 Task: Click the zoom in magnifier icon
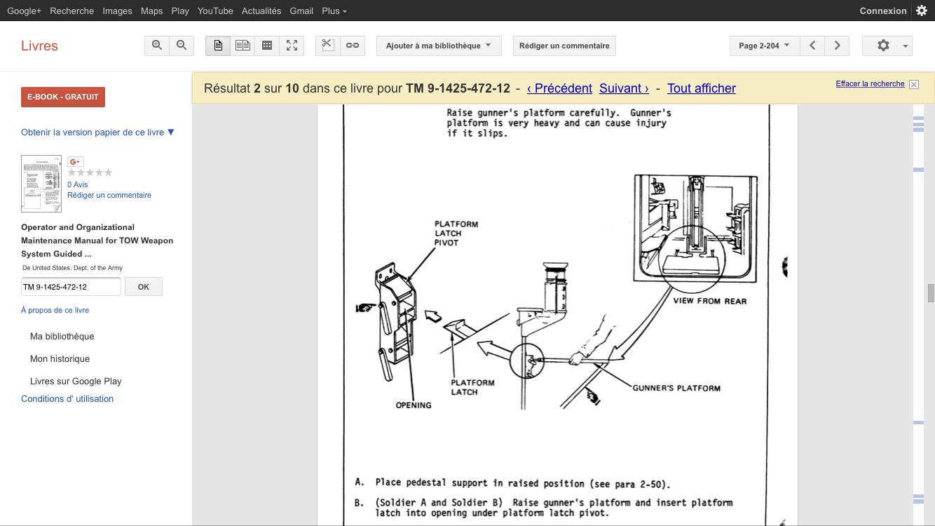click(157, 46)
